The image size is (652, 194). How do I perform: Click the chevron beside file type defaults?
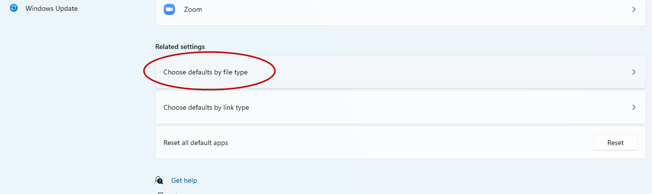point(634,72)
